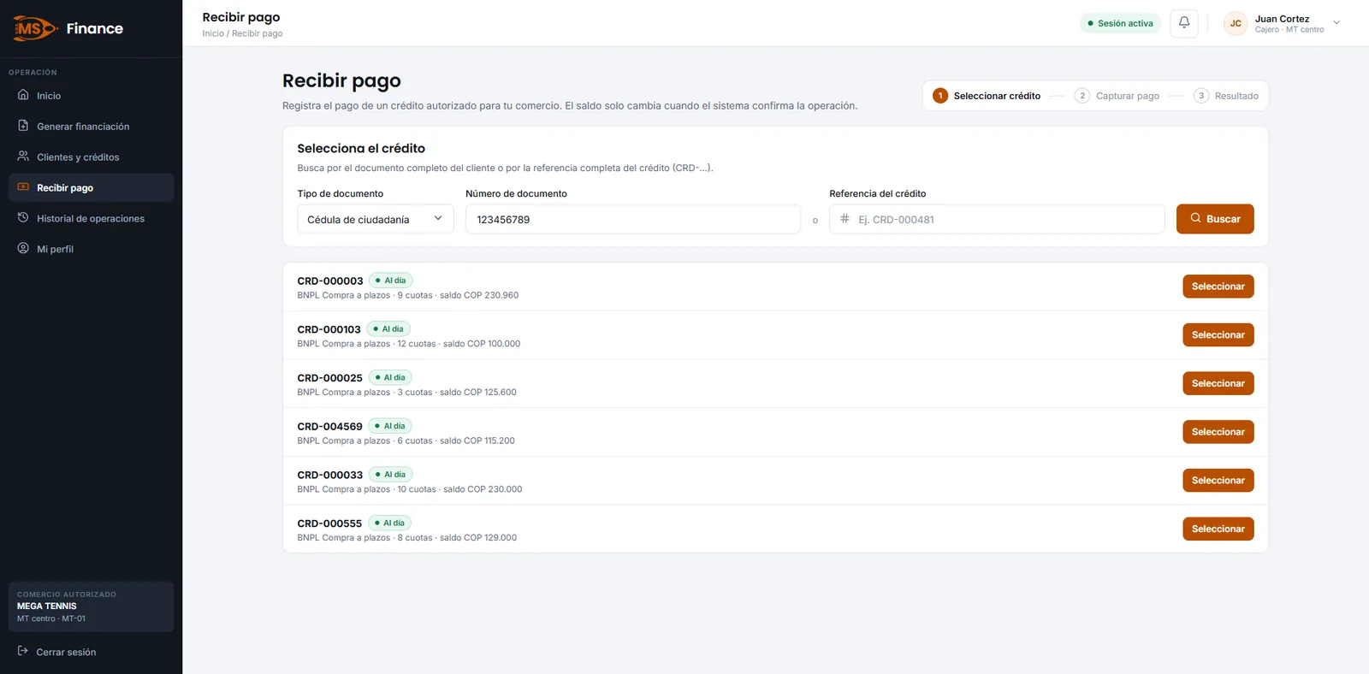Click the Mi perfil user icon

pyautogui.click(x=23, y=249)
